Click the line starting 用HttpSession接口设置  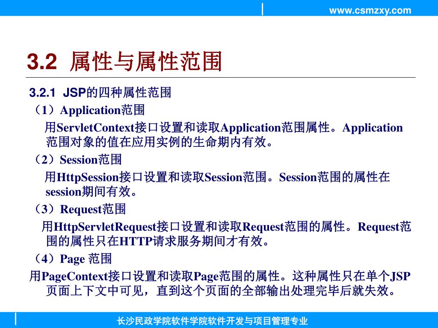pos(217,177)
